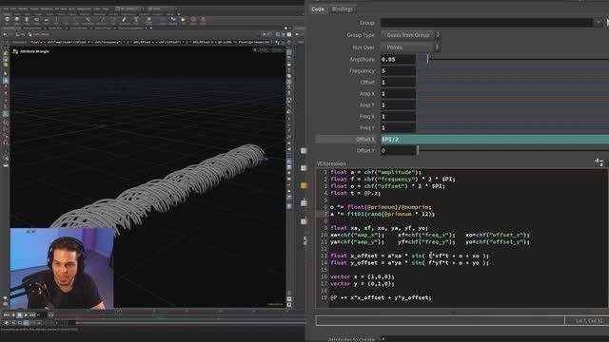Click code line 19 @P += expression
The image size is (609, 342).
point(381,297)
